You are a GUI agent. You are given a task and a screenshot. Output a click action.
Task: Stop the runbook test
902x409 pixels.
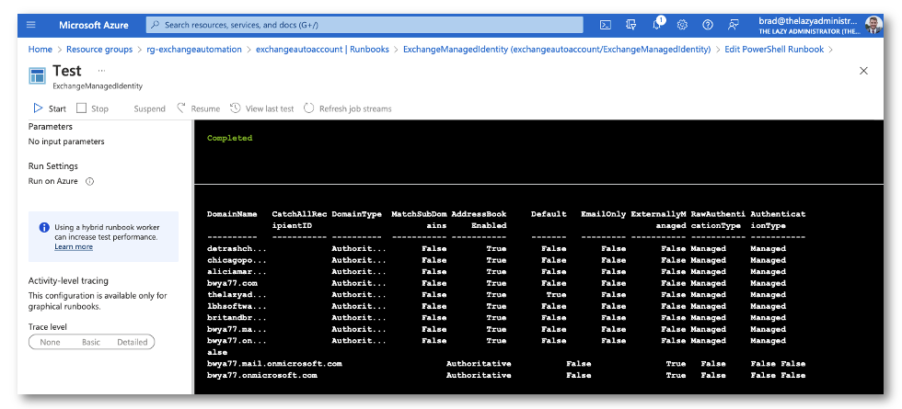pos(92,108)
